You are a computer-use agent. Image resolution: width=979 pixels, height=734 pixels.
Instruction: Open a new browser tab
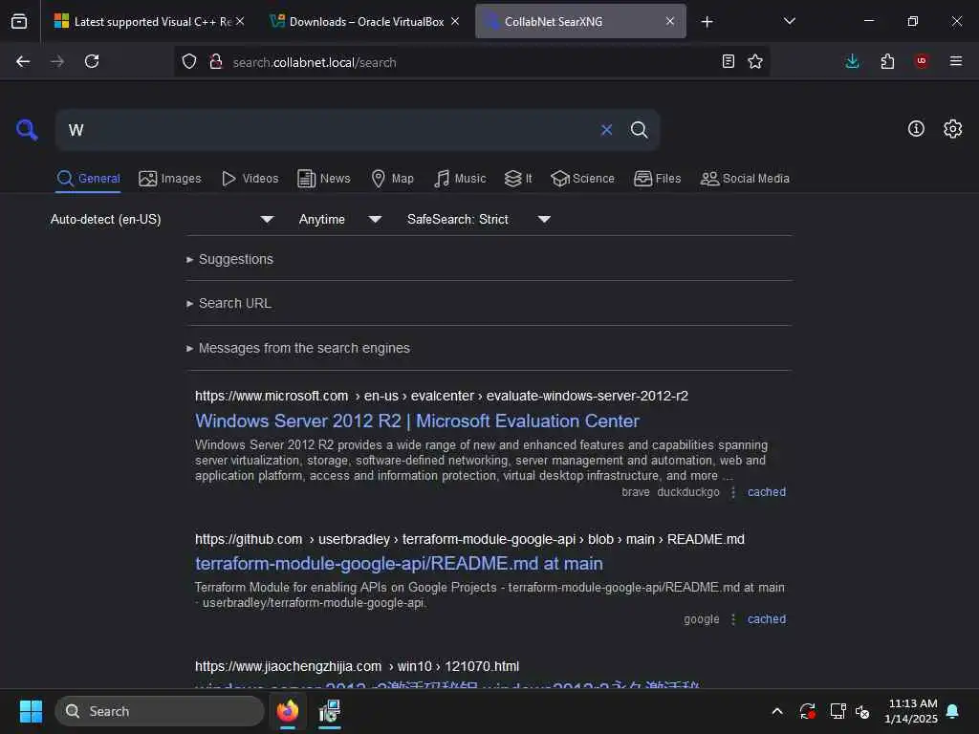pyautogui.click(x=707, y=22)
